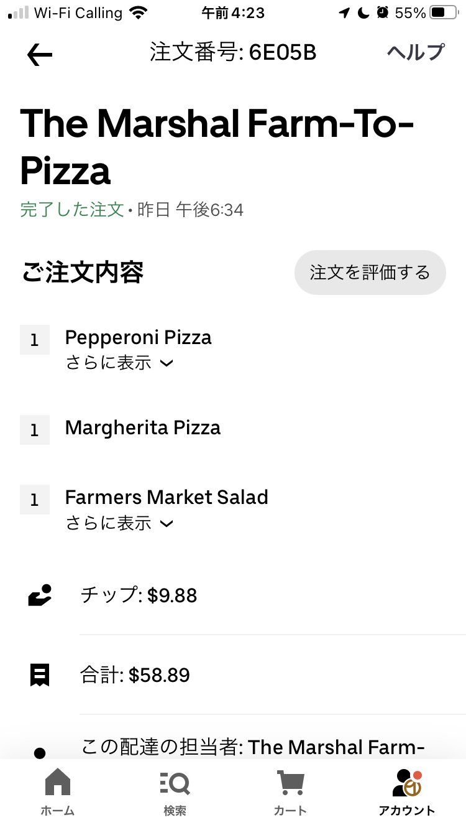Tap the account profile icon
This screenshot has height=830, width=466.
407,783
